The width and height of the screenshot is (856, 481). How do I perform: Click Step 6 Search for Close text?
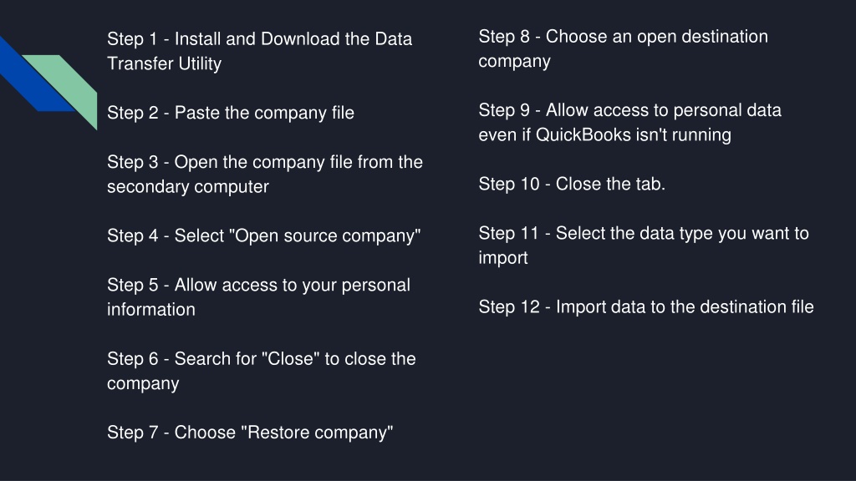(262, 371)
